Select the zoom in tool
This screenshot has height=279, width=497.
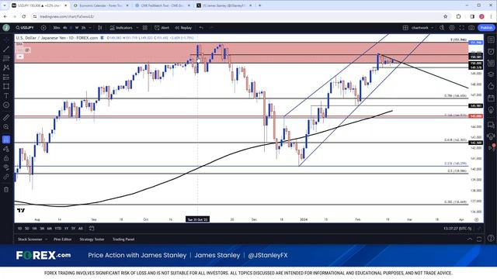click(x=6, y=127)
